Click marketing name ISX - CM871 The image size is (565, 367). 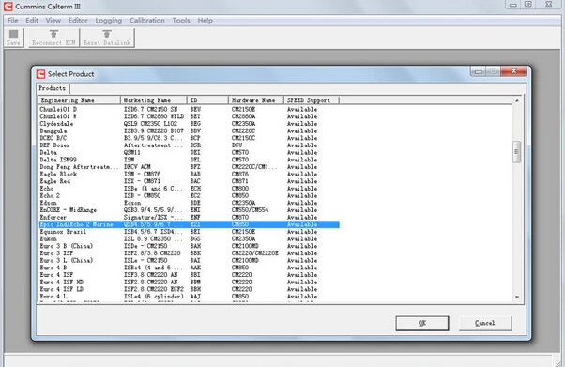142,181
